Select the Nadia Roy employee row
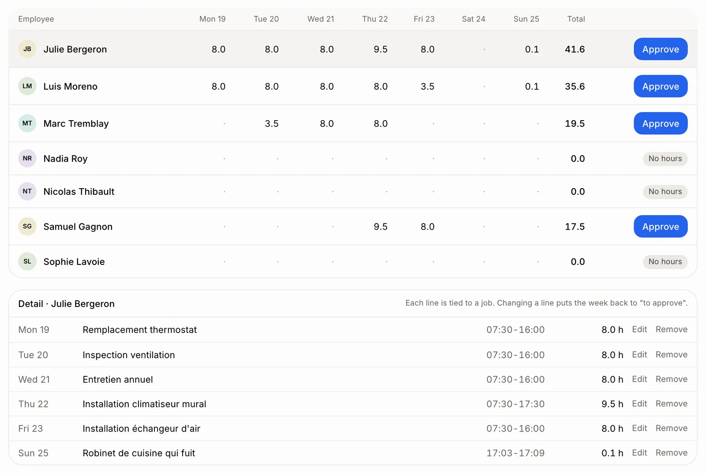706x473 pixels. pos(353,159)
